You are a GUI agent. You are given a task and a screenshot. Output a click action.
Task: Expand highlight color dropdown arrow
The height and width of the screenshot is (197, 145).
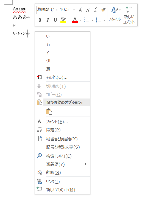coord(69,20)
